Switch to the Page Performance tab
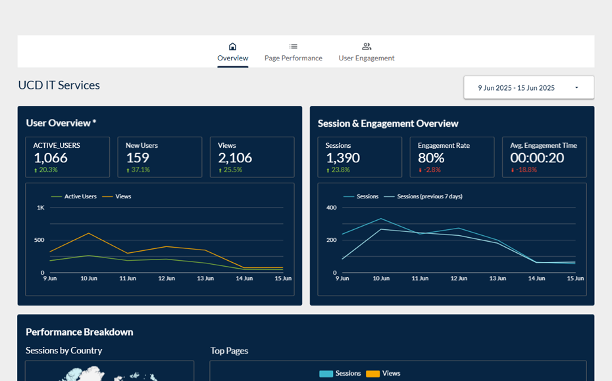The width and height of the screenshot is (612, 381). tap(293, 58)
